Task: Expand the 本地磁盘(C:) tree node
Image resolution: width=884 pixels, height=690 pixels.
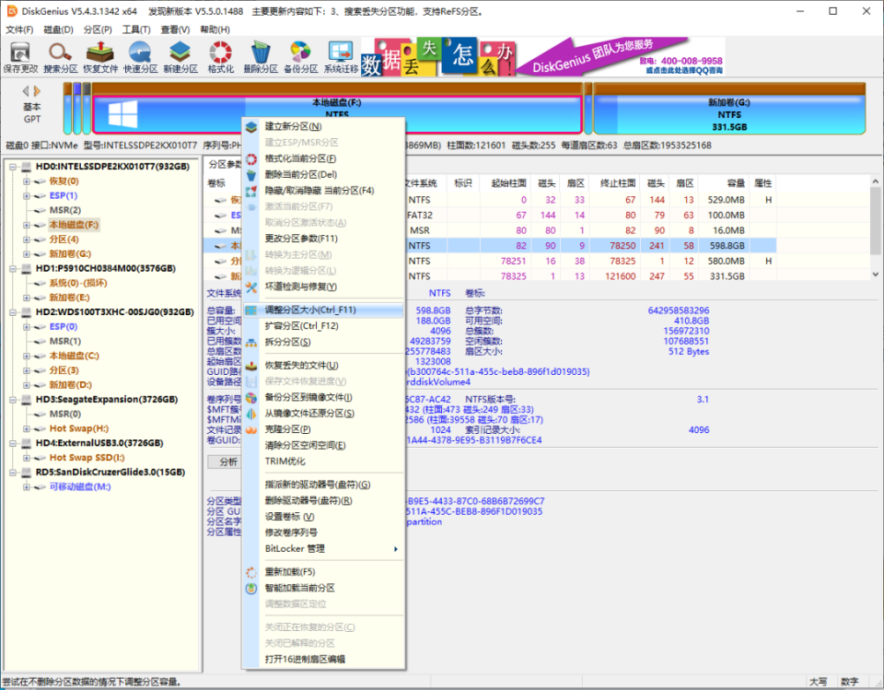Action: 27,356
